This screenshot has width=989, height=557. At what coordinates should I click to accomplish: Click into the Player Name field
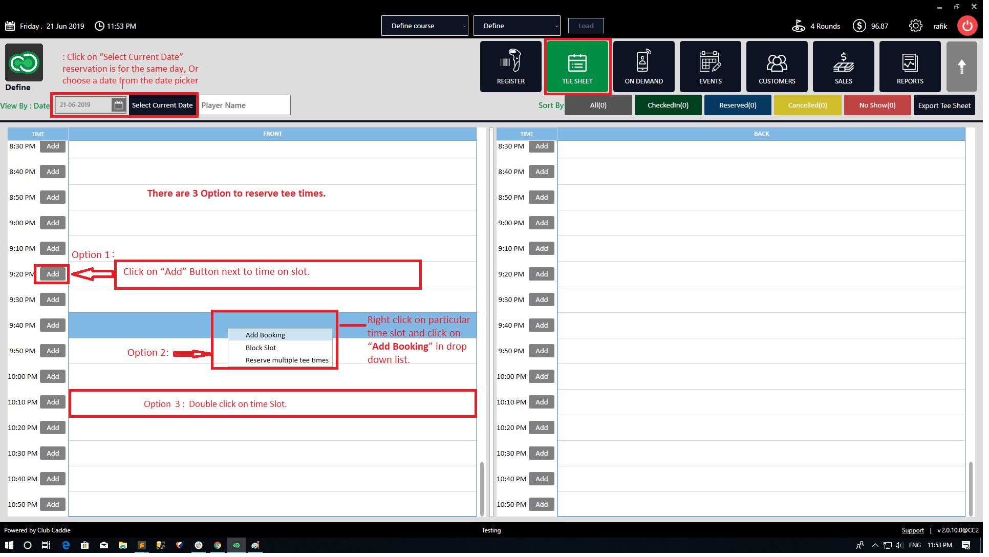point(246,106)
